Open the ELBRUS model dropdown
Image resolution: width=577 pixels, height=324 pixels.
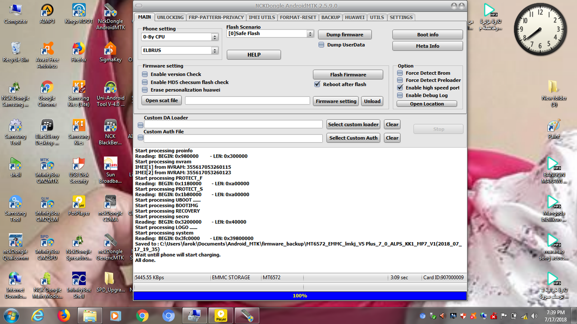[x=180, y=51]
